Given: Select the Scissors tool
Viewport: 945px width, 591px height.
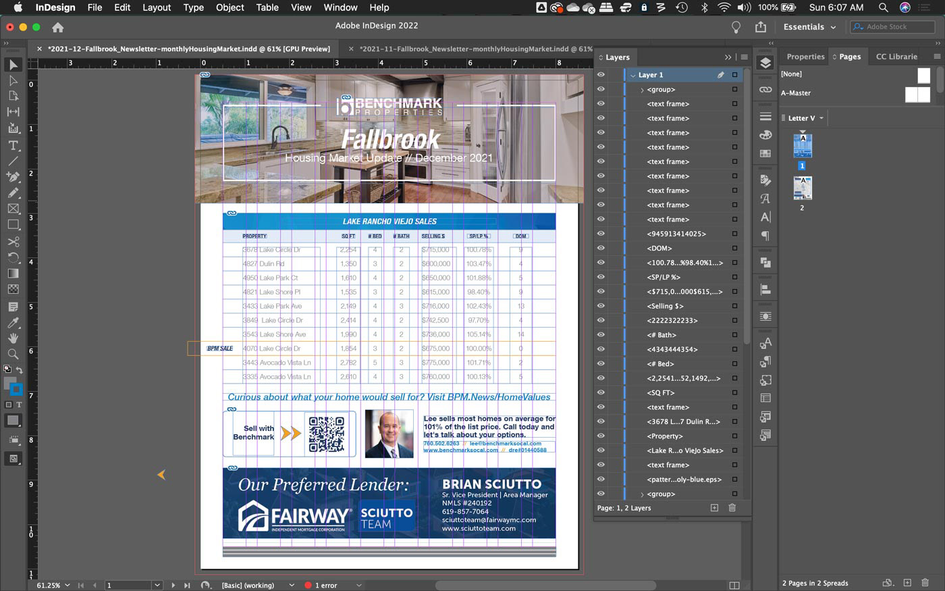Looking at the screenshot, I should pos(13,241).
